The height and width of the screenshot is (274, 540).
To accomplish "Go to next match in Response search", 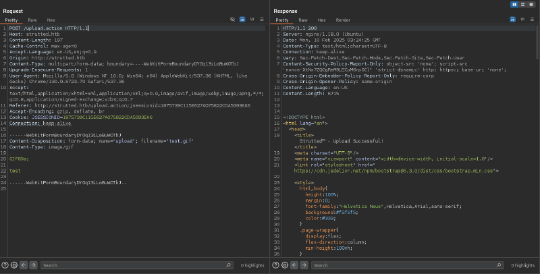I will coord(303,265).
